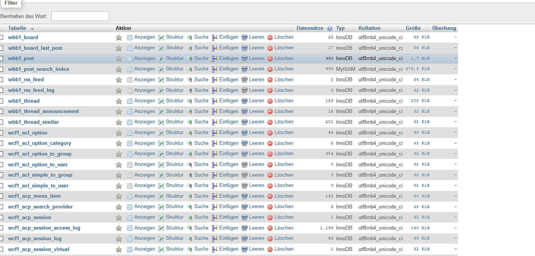
Task: Select checkbox for wbb1_thread_similar row
Action: click(2, 122)
